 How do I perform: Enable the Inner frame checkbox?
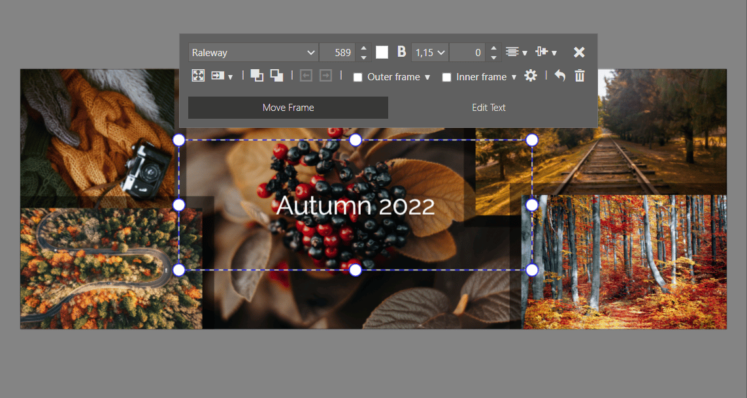447,76
